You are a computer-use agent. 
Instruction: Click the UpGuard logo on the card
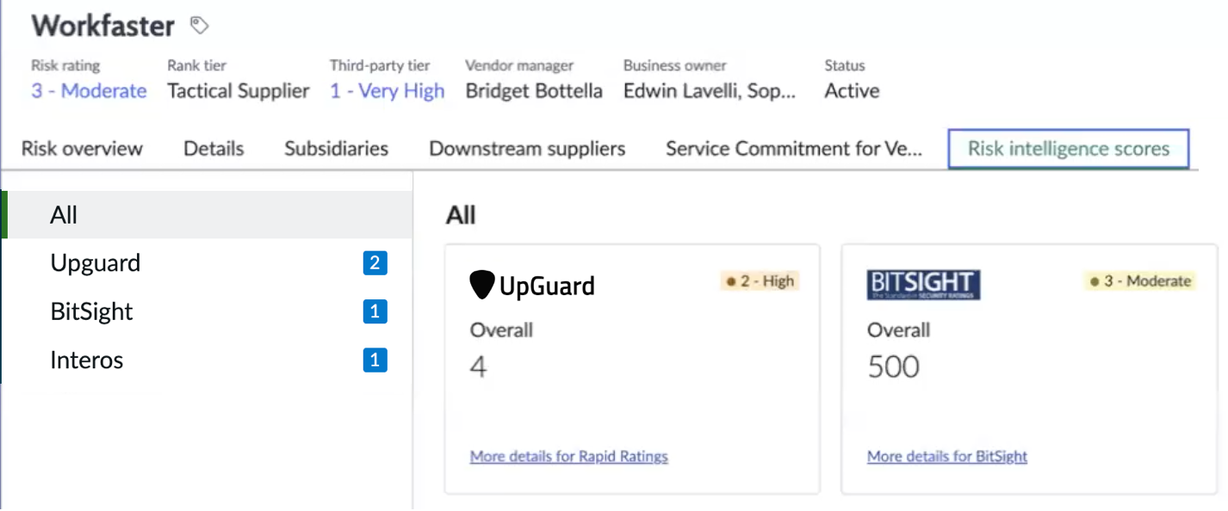tap(532, 286)
